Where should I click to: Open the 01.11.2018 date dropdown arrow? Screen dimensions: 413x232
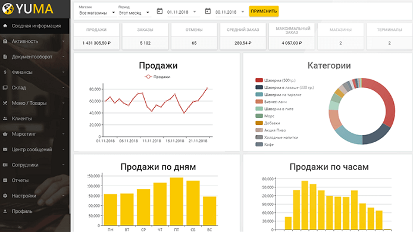pos(195,12)
